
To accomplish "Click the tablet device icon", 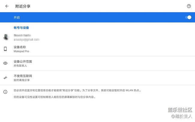I will click(x=5, y=49).
